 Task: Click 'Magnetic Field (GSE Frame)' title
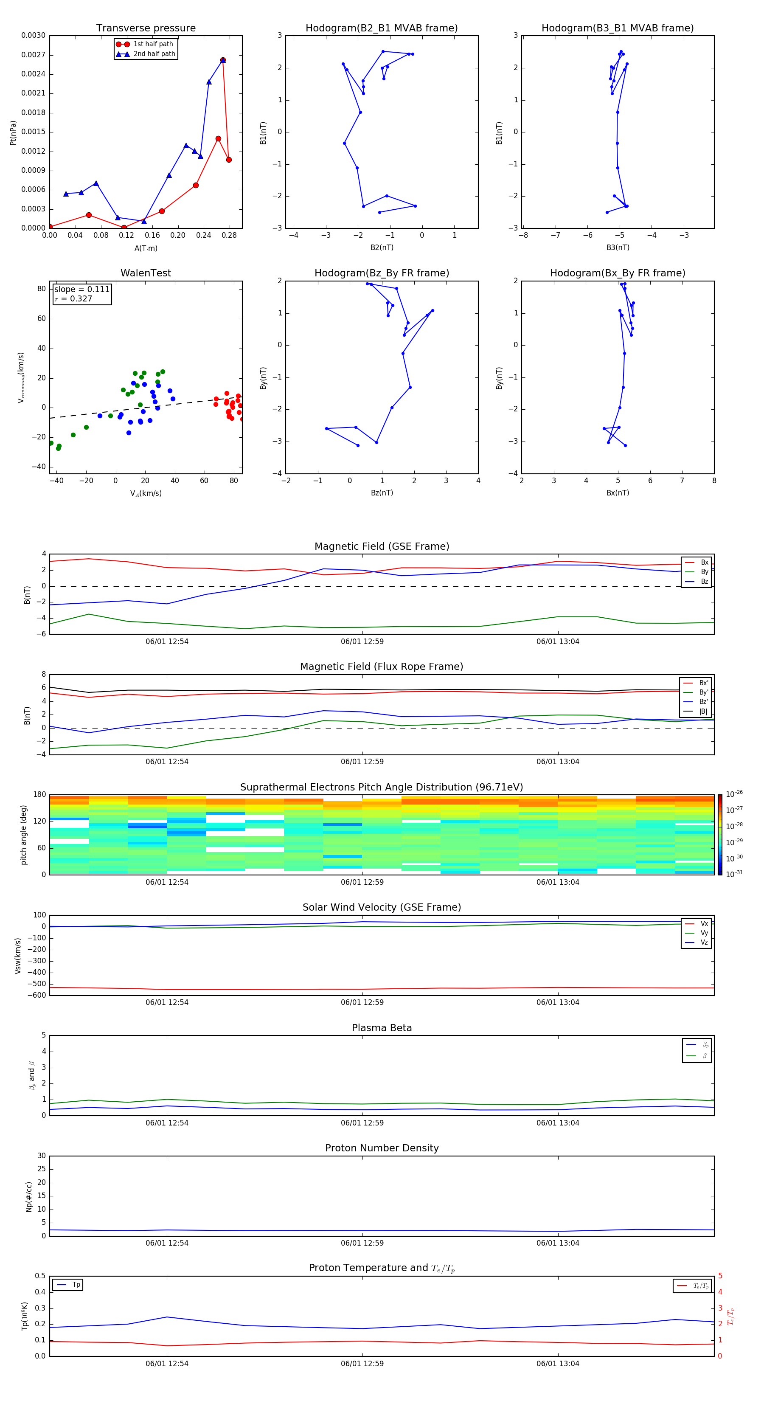[382, 546]
